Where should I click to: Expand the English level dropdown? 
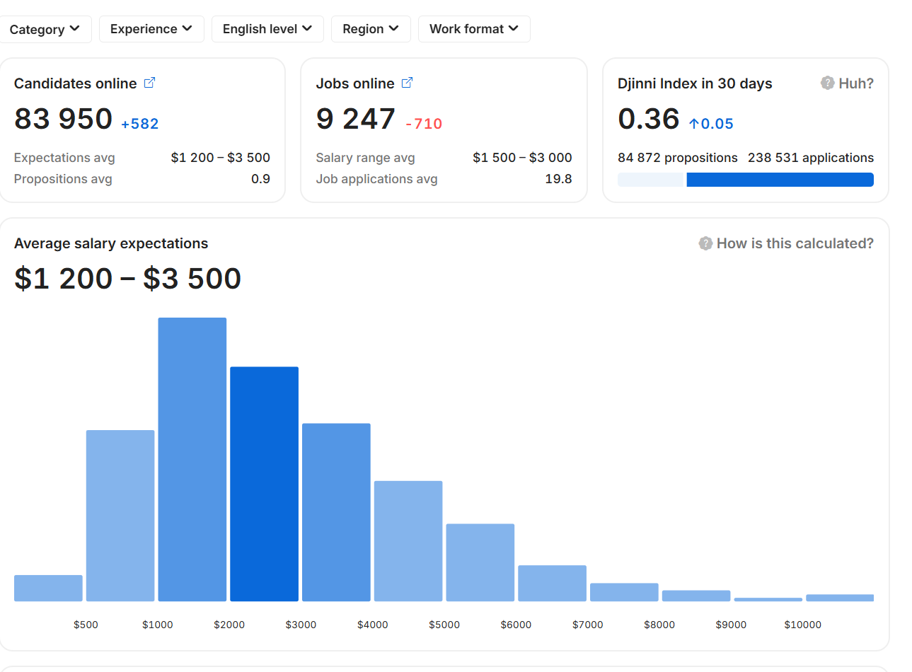tap(267, 29)
